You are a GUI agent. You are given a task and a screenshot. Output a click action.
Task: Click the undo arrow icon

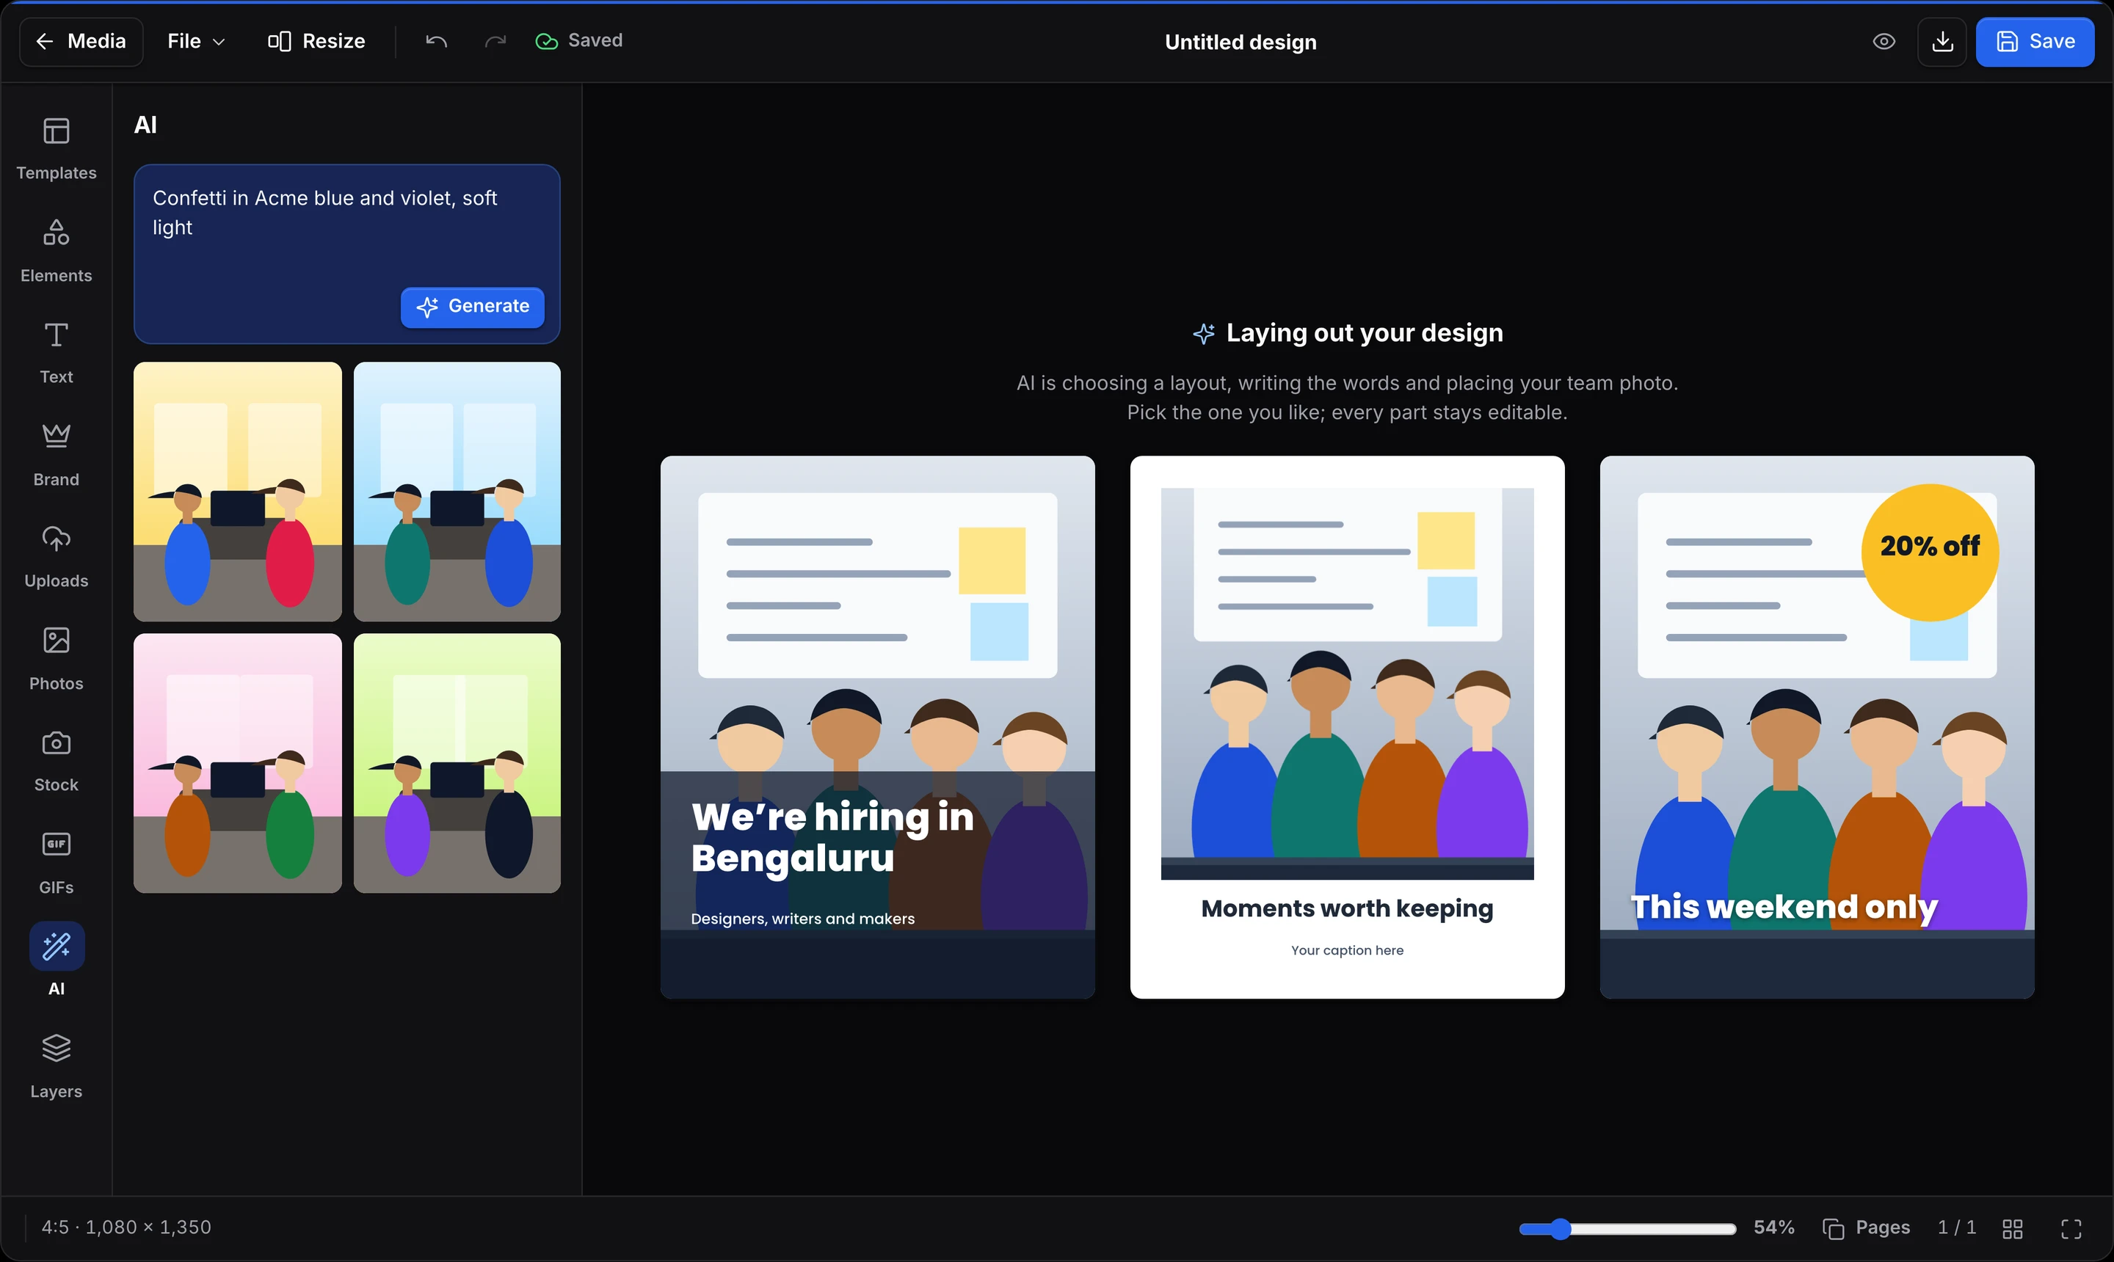[437, 41]
